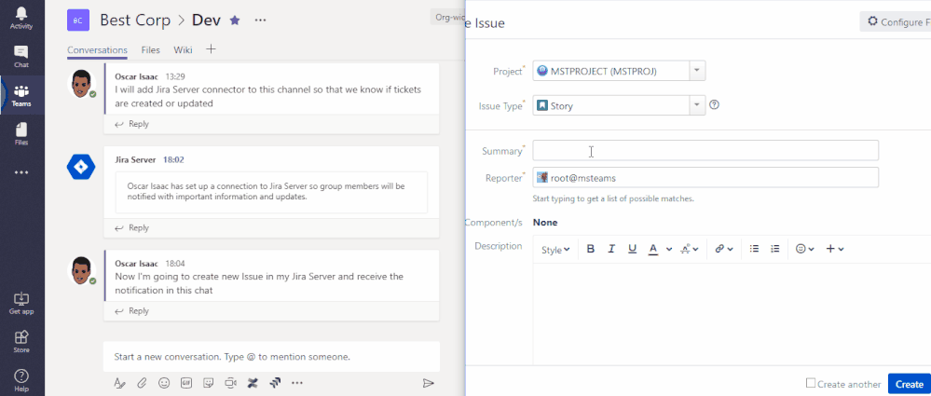Toggle Bold in description editor

591,249
